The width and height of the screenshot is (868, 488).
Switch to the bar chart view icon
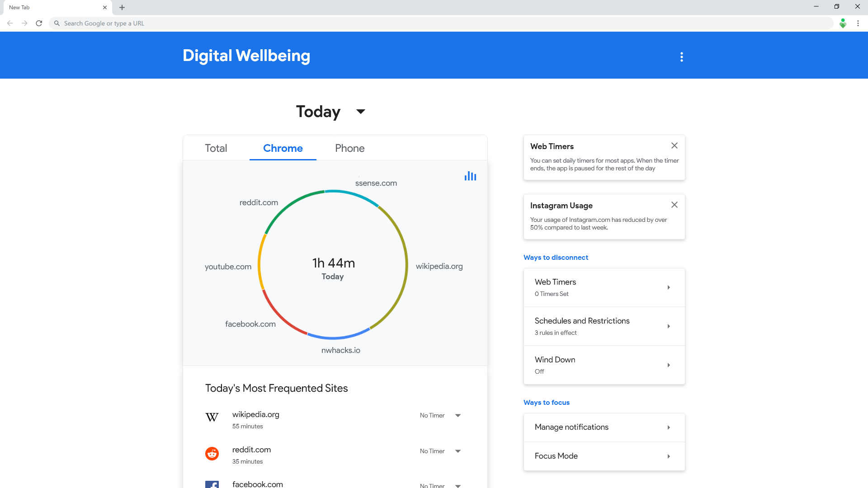[x=470, y=176]
